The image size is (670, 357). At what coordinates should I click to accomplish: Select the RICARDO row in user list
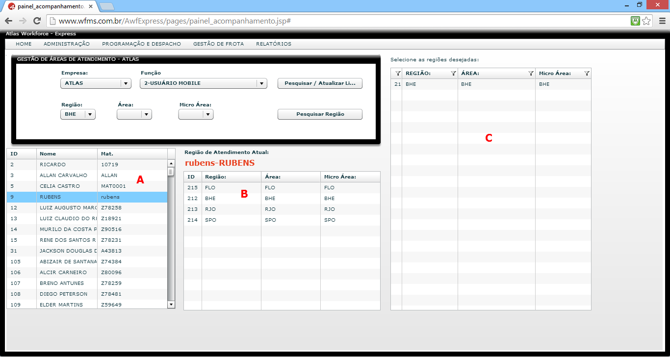pyautogui.click(x=87, y=165)
